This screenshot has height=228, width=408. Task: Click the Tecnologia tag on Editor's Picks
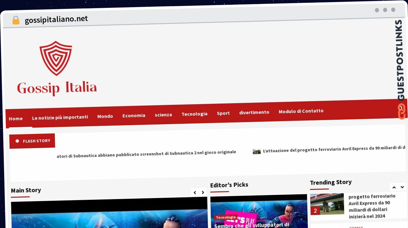pyautogui.click(x=226, y=217)
